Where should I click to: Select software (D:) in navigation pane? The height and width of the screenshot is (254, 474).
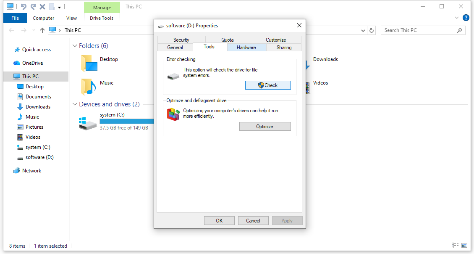tap(39, 157)
